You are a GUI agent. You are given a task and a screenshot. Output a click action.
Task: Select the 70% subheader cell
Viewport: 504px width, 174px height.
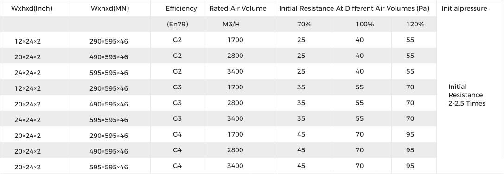click(x=304, y=24)
